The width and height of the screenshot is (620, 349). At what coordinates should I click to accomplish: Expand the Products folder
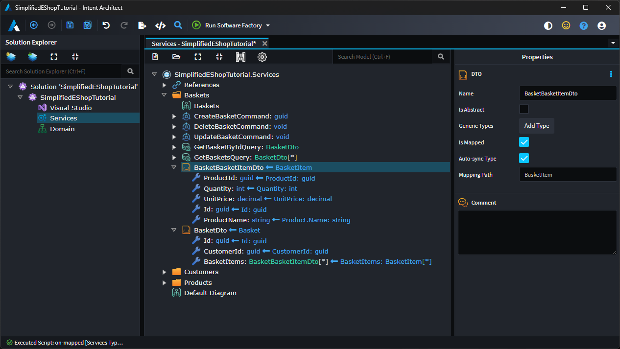pyautogui.click(x=165, y=283)
